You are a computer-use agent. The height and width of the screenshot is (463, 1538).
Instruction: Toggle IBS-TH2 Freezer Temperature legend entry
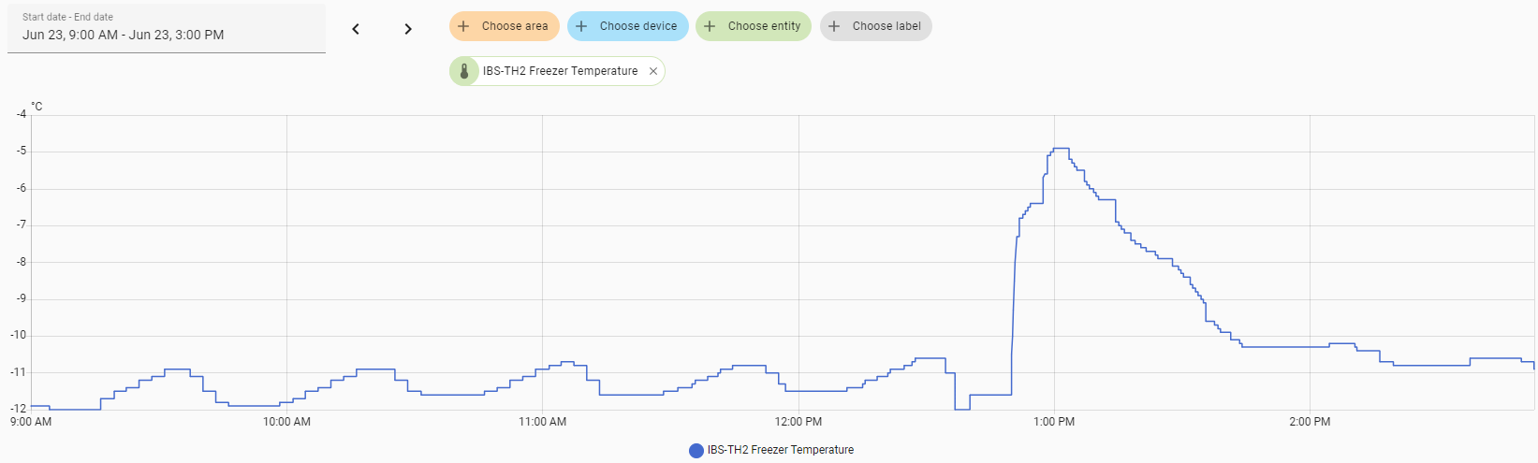pos(771,450)
